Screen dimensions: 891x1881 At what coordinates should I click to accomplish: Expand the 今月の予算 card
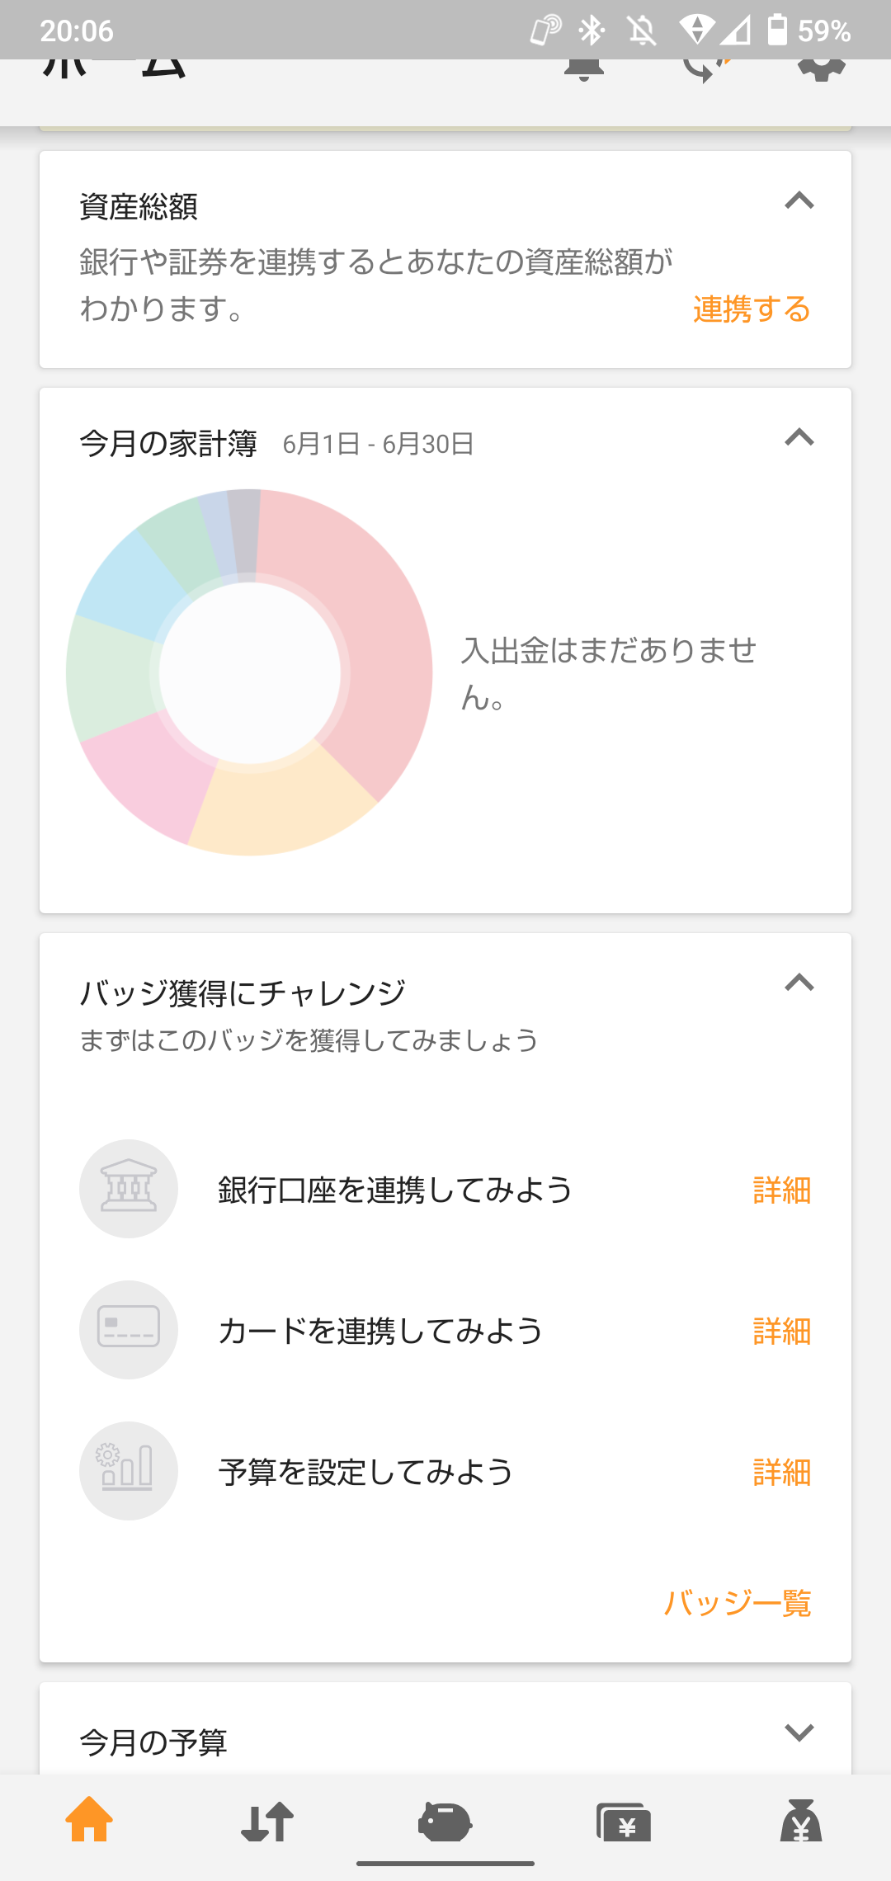[x=799, y=1732]
